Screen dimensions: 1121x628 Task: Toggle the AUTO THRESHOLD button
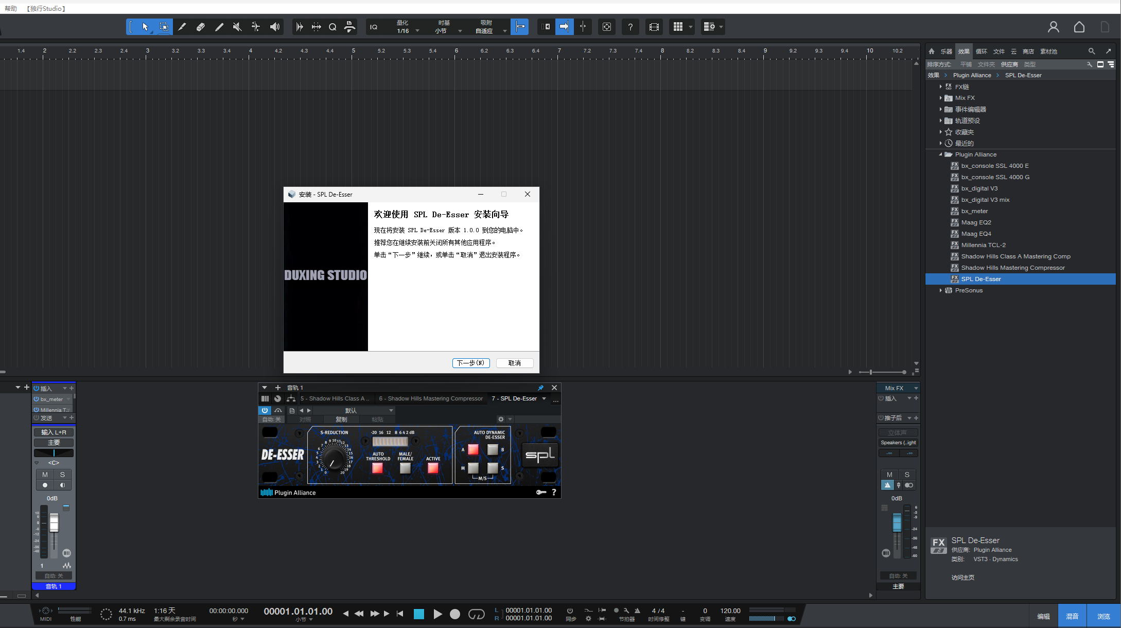click(x=377, y=467)
